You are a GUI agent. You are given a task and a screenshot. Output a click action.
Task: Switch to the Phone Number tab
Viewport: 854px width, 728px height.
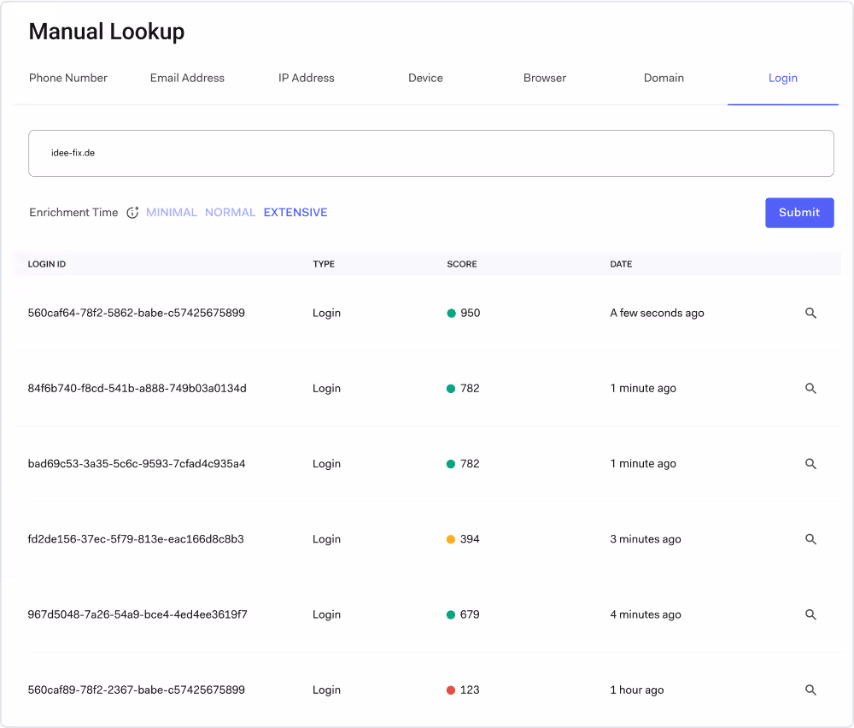click(68, 78)
